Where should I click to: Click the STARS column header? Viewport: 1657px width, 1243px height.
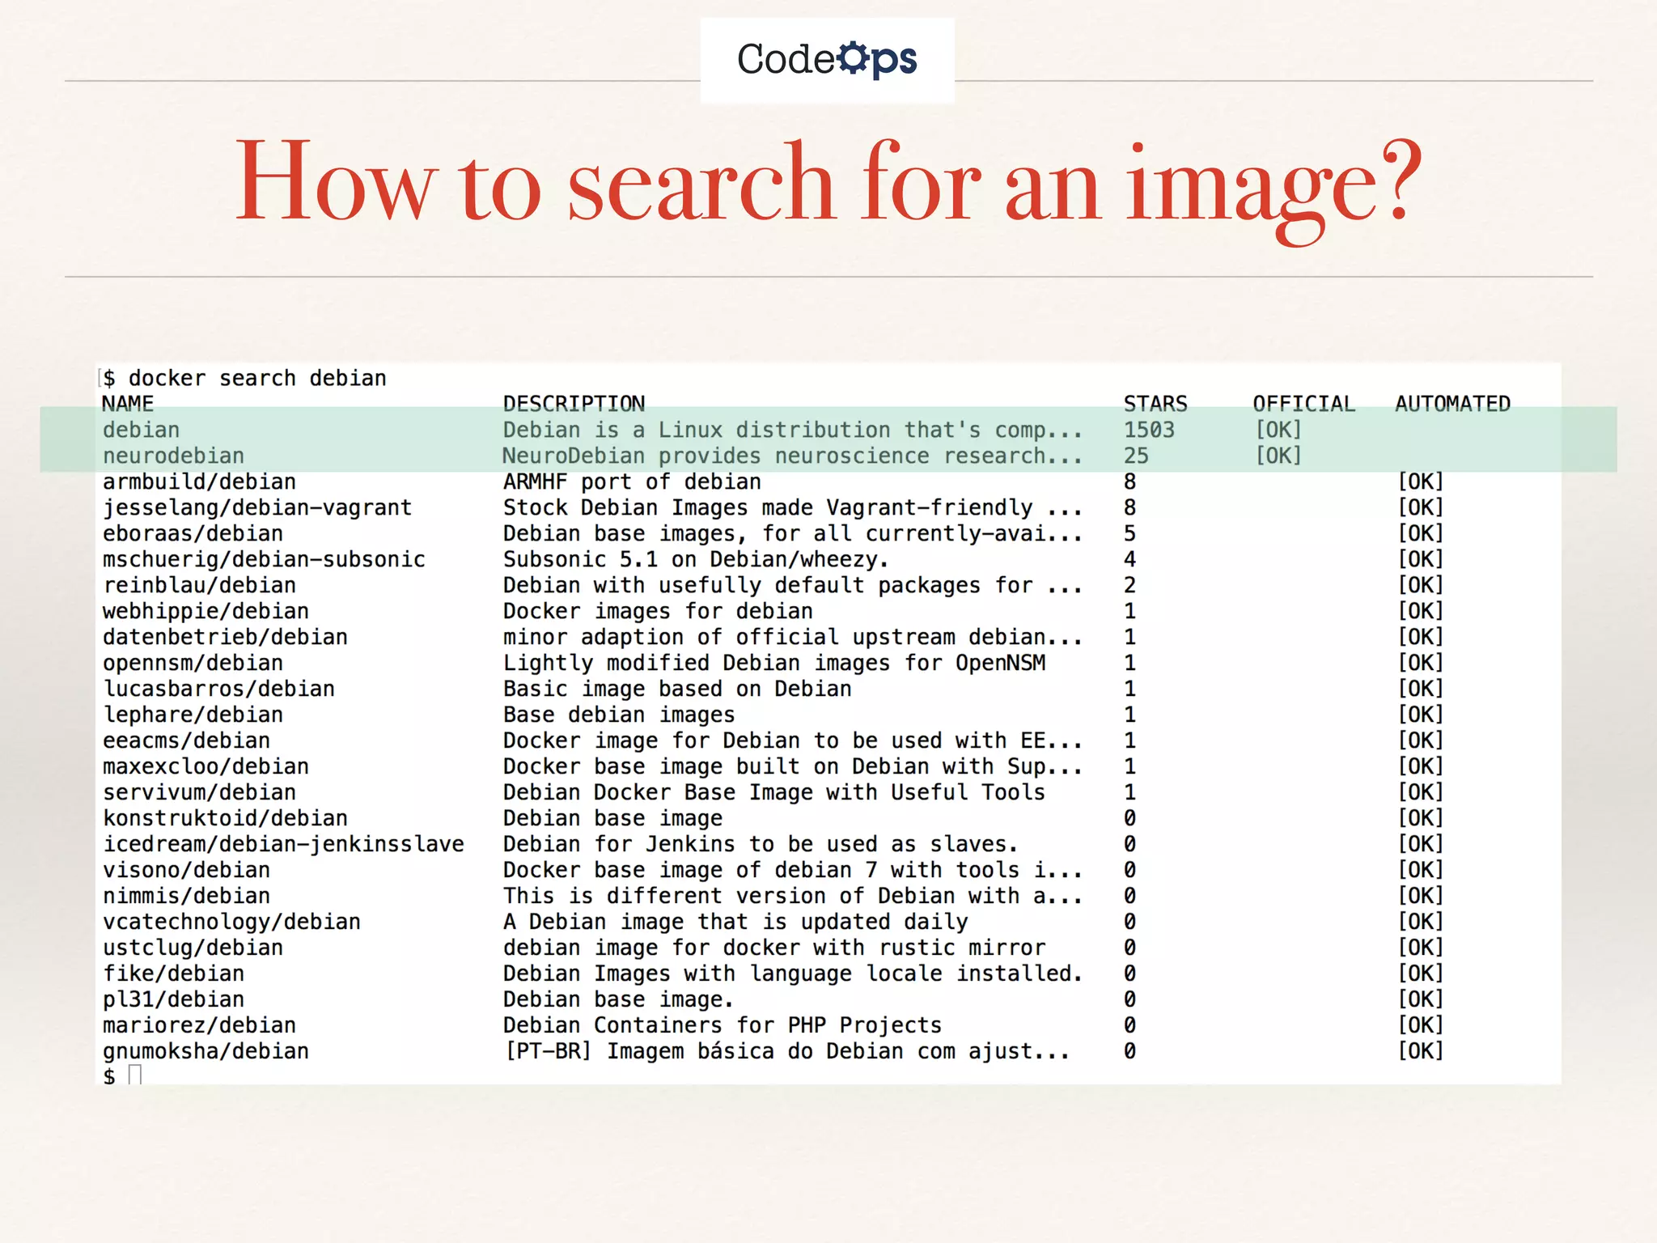pos(1155,404)
